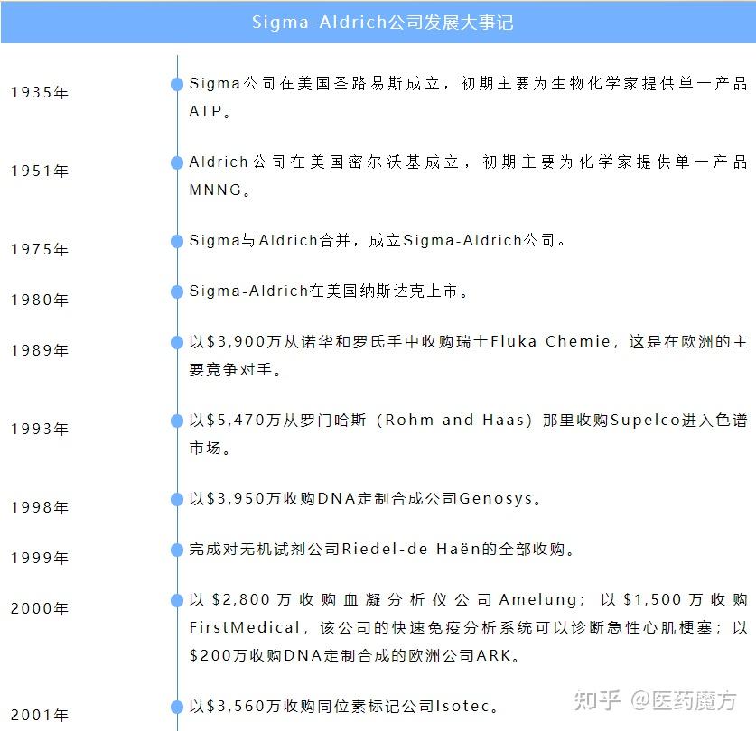Click the 1998 timeline dot marker

point(175,497)
